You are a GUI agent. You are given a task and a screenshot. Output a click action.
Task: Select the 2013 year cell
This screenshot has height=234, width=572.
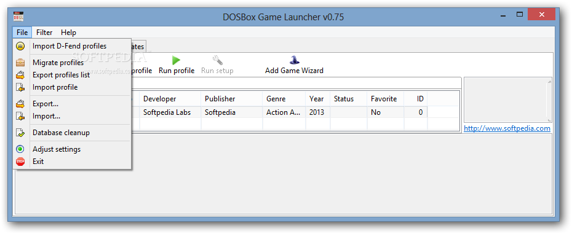318,112
